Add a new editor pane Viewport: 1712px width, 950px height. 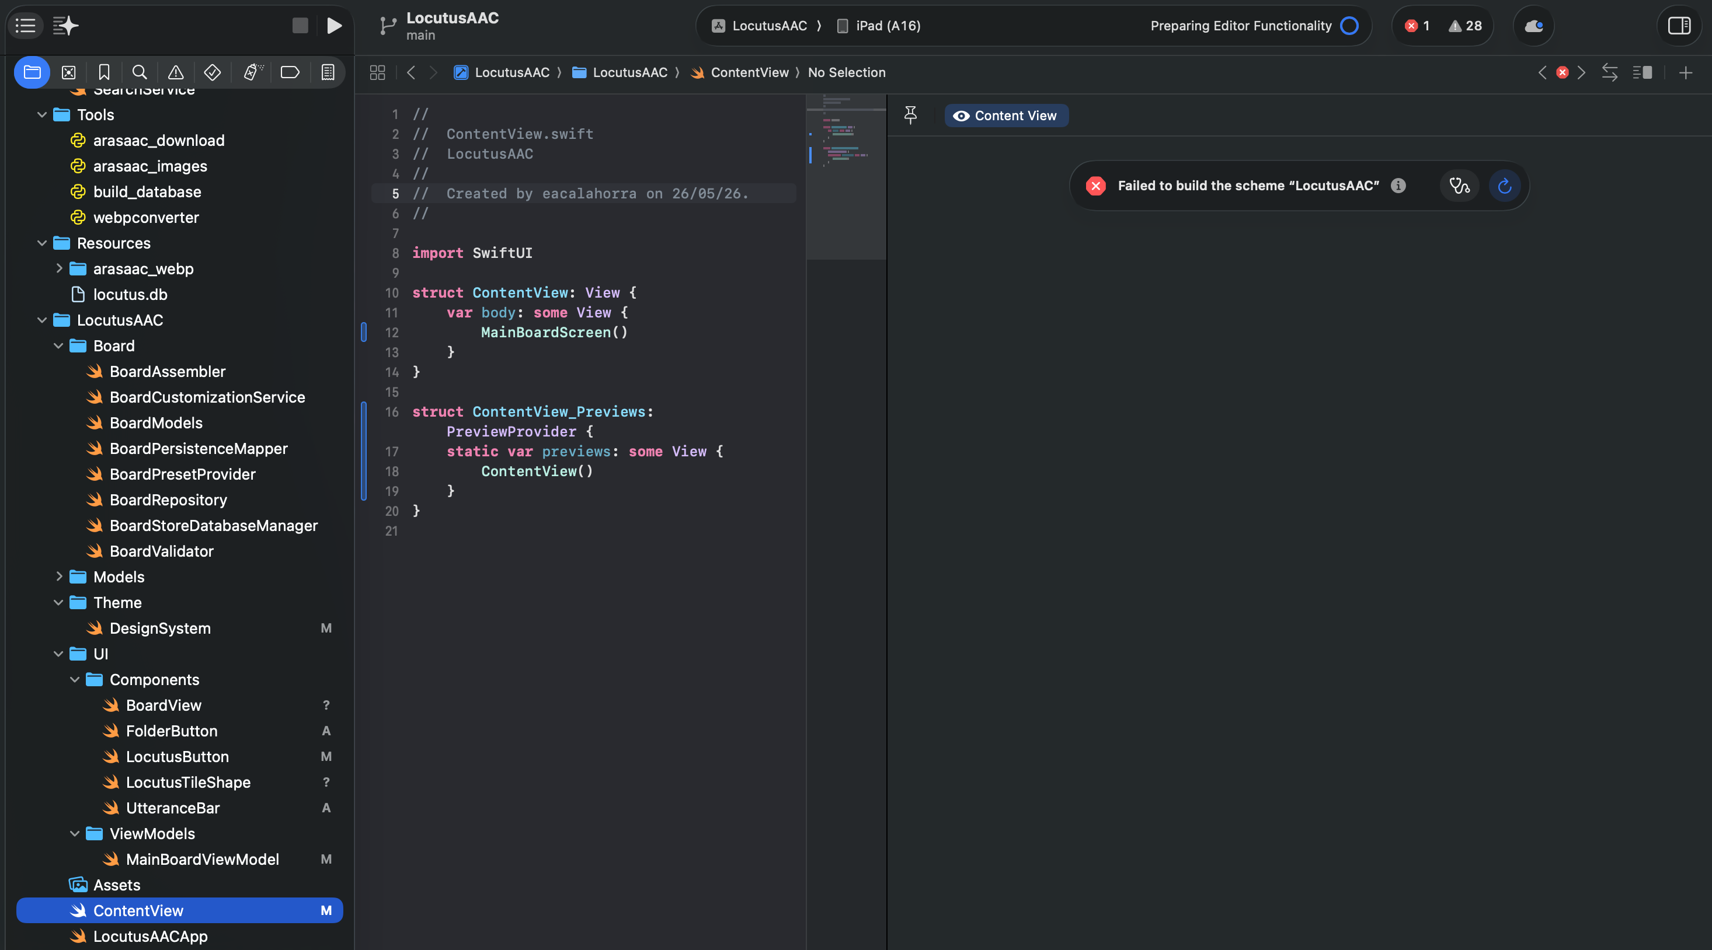[x=1685, y=72]
